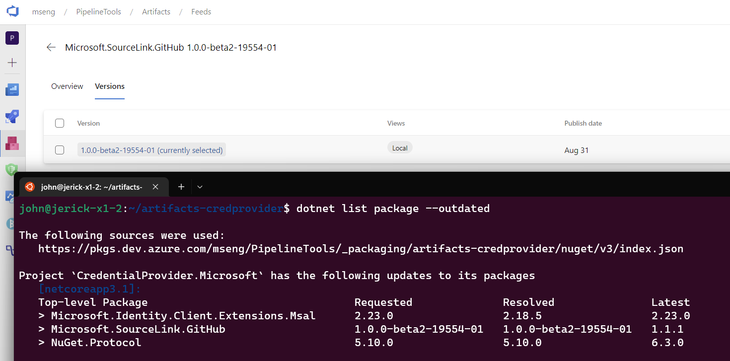Screen dimensions: 730x361
Task: Click the plus icon in the sidebar
Action: tap(12, 63)
